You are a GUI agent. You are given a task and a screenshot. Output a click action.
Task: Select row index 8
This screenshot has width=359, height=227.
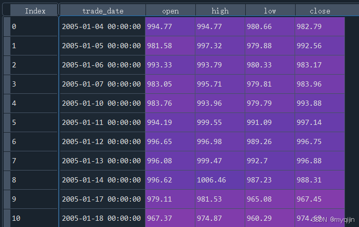(x=34, y=180)
